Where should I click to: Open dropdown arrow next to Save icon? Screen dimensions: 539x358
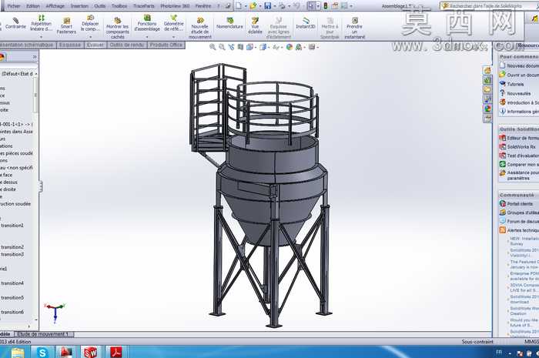pyautogui.click(x=274, y=6)
